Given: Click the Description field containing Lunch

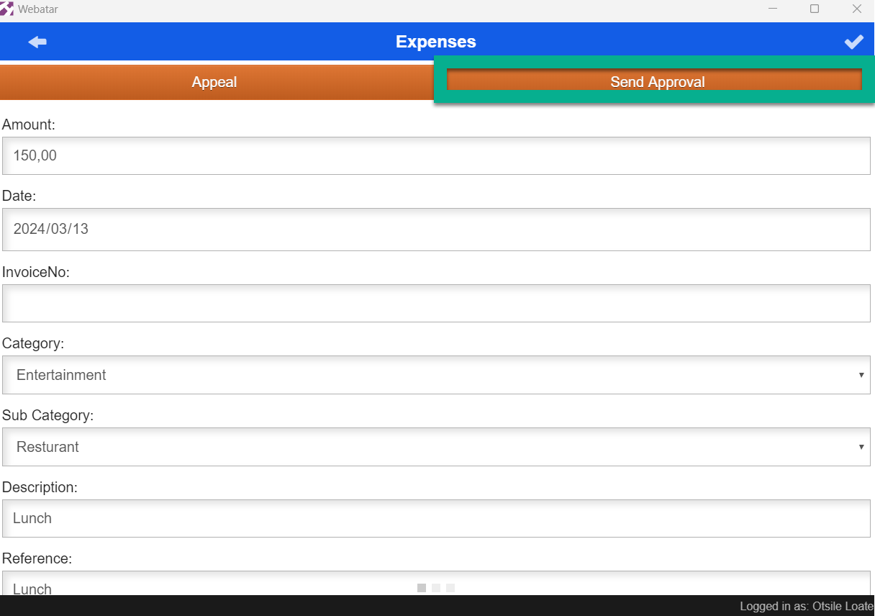Looking at the screenshot, I should 436,518.
